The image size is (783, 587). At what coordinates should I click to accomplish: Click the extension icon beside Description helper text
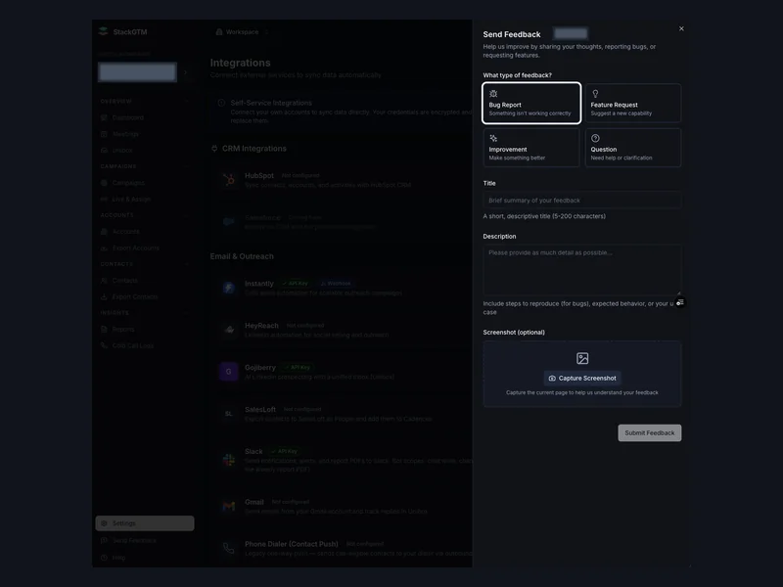[x=679, y=302]
